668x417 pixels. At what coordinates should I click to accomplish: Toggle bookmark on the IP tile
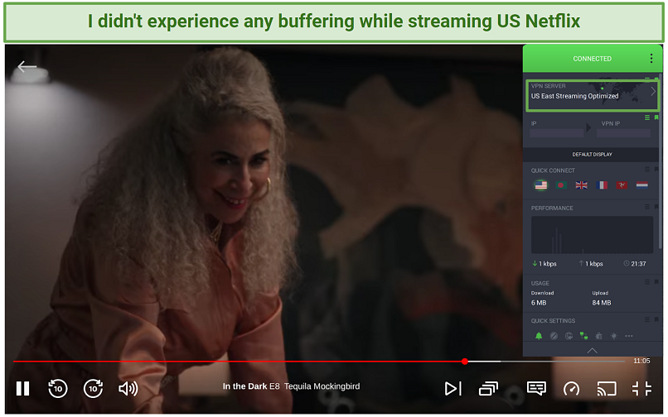pyautogui.click(x=656, y=117)
